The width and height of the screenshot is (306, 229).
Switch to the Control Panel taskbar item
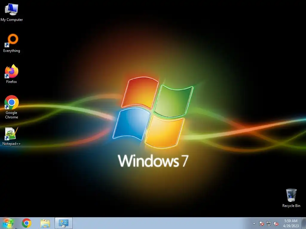point(64,223)
